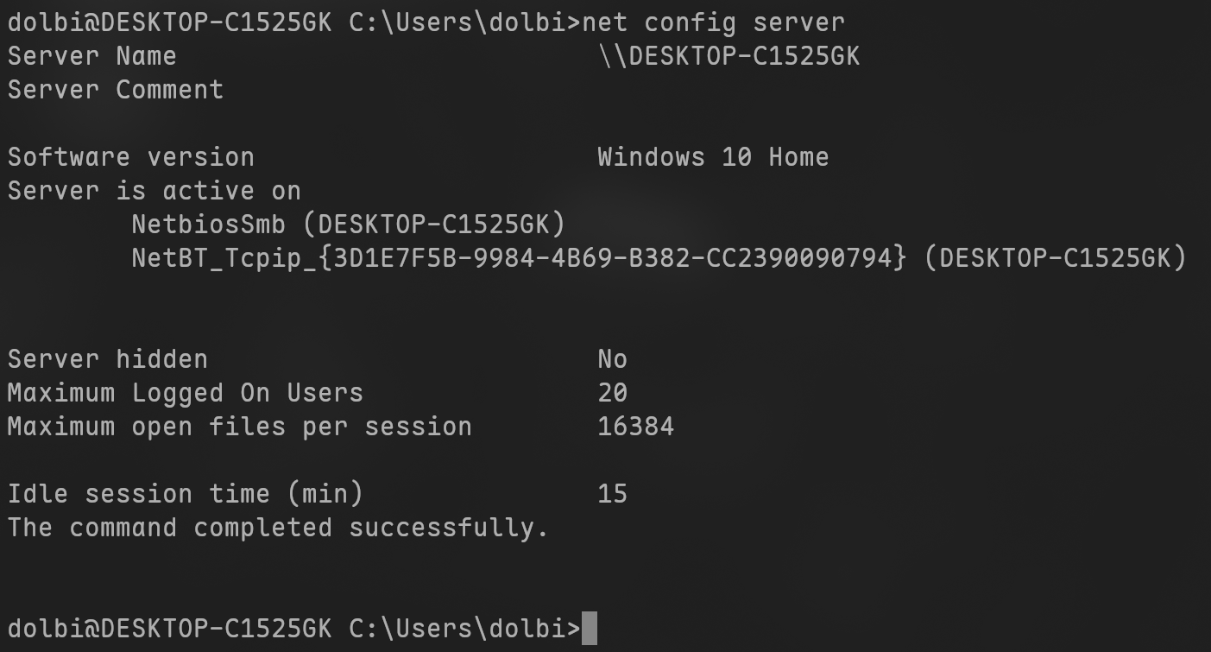This screenshot has width=1211, height=652.
Task: Click the "Server hidden" label
Action: [108, 359]
